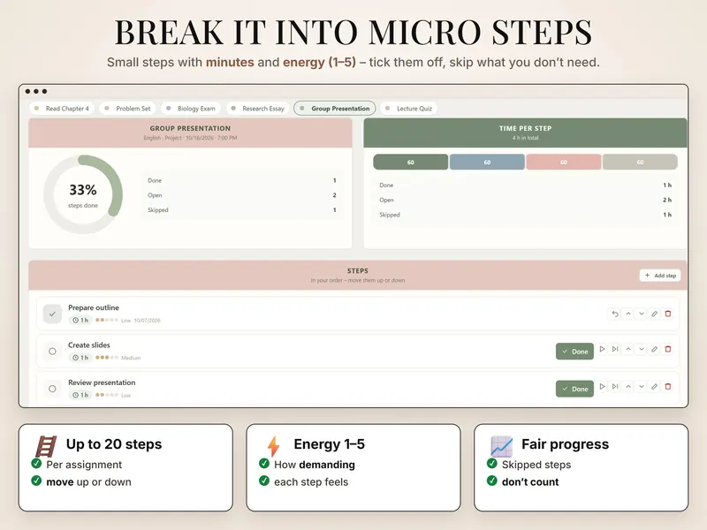Tick the Review presentation circle
The image size is (707, 530).
point(52,389)
